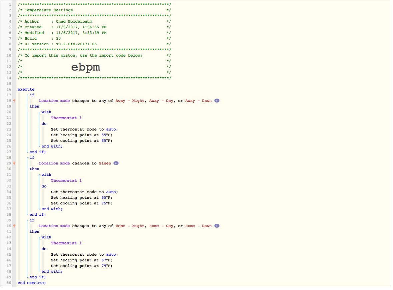Click 'Set cooling point at 75°F' statement
The height and width of the screenshot is (290, 393).
[x=81, y=203]
